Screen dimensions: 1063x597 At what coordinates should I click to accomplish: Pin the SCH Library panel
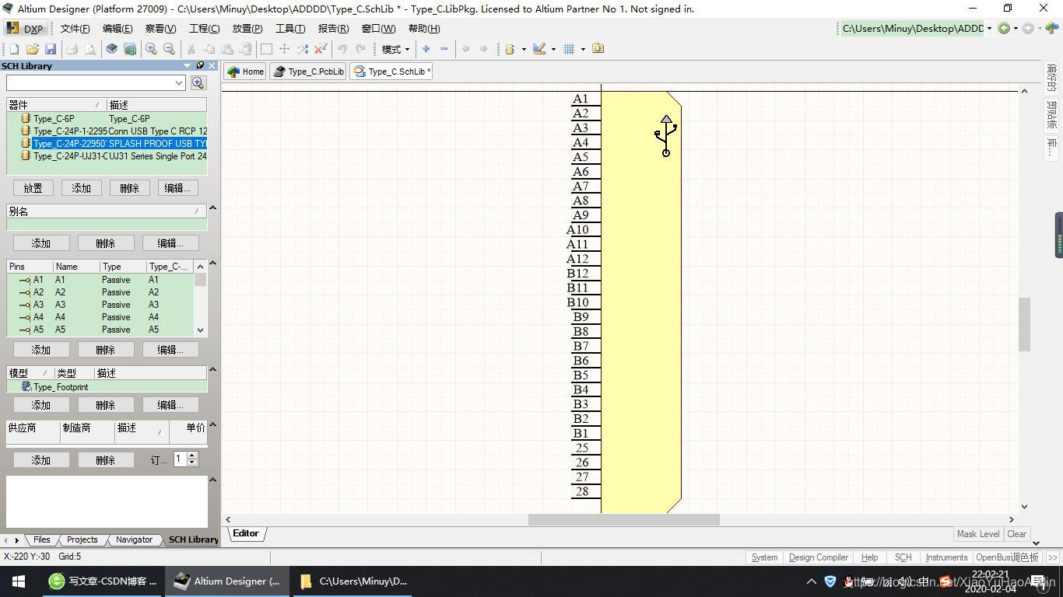click(x=200, y=66)
